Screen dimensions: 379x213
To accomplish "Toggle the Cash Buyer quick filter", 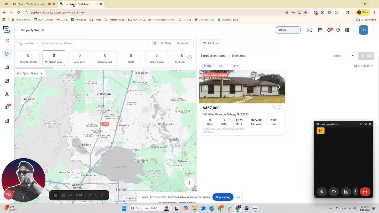I will pyautogui.click(x=79, y=58).
